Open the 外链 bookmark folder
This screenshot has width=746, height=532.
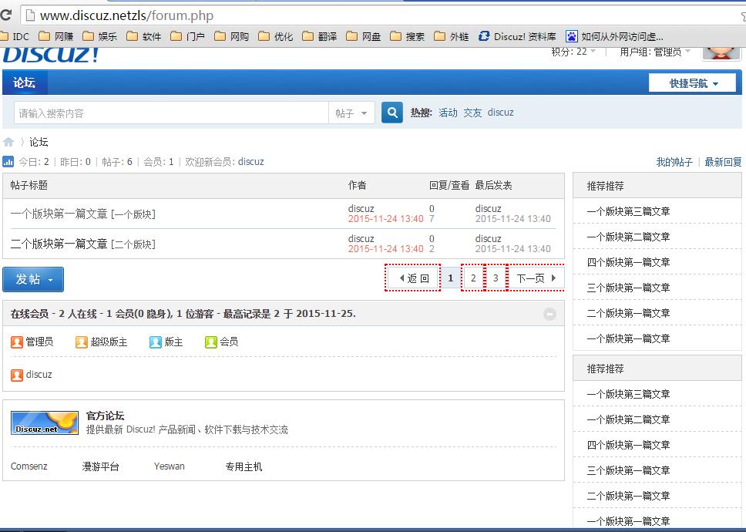[452, 37]
